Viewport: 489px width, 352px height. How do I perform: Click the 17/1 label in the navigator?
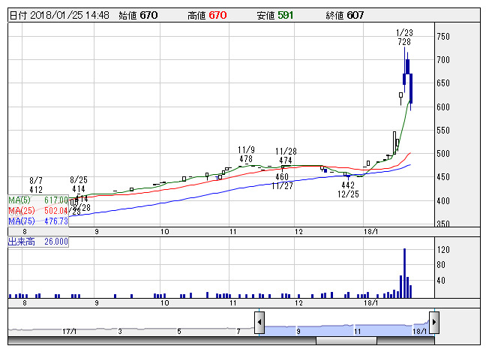[x=70, y=330]
